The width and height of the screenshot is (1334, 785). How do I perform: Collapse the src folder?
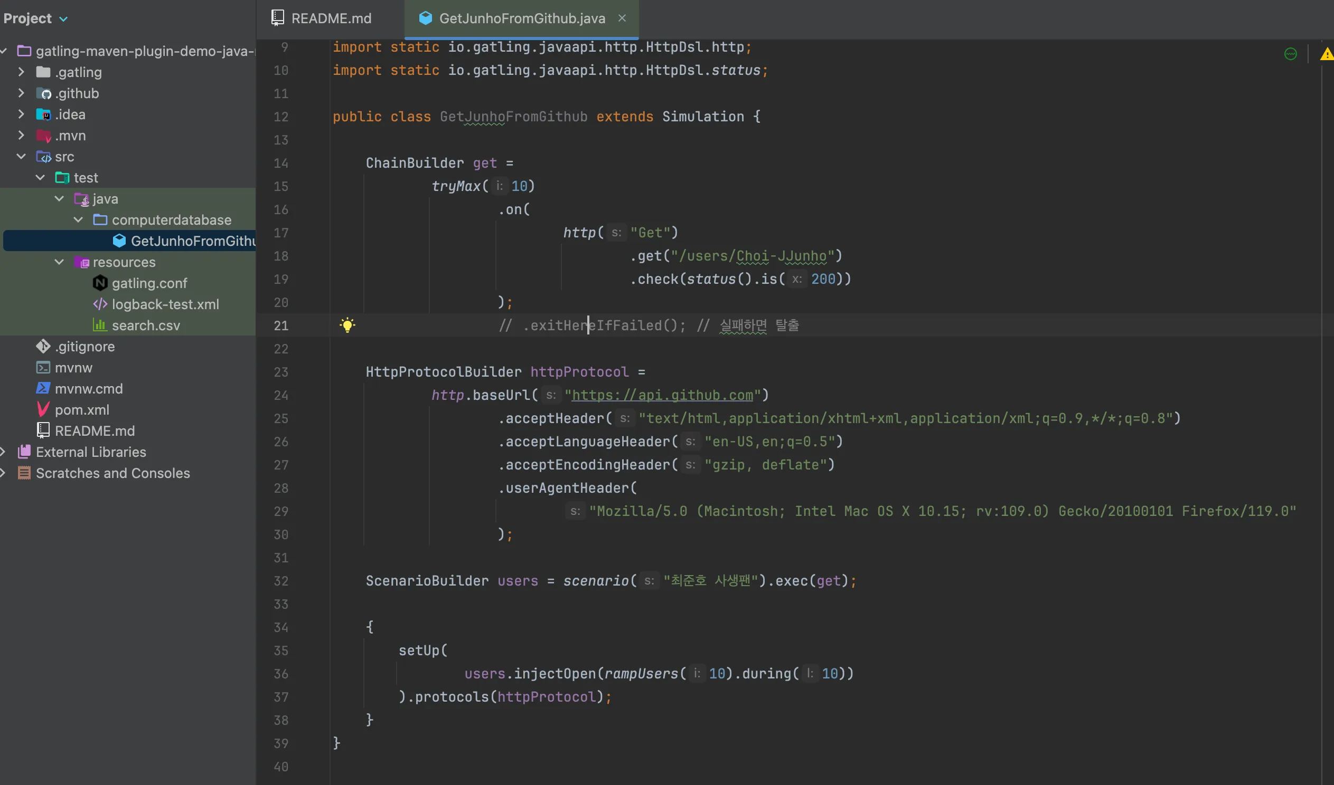tap(21, 157)
